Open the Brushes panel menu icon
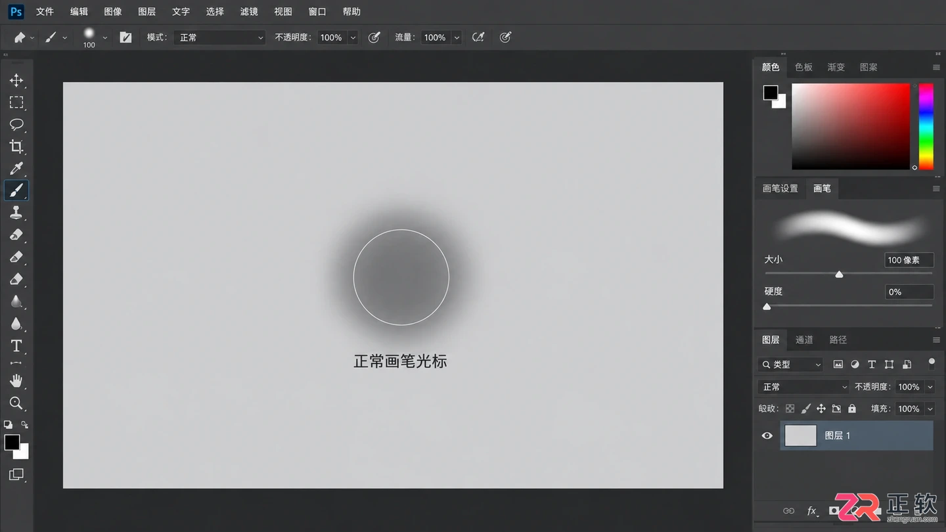The image size is (946, 532). 936,188
